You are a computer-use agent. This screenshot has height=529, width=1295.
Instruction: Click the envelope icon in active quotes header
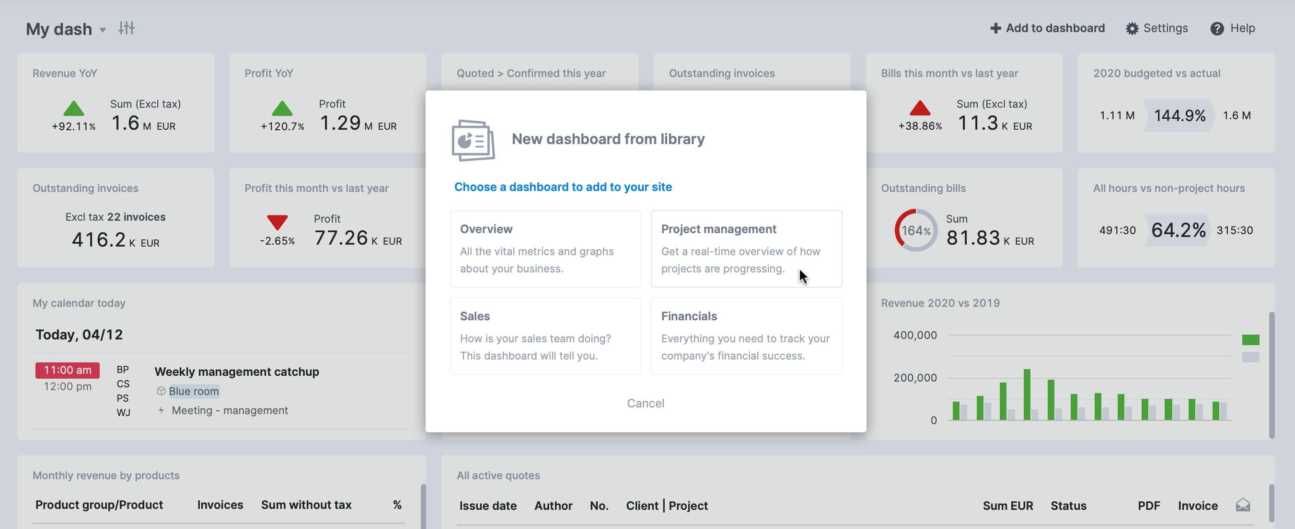[1243, 505]
